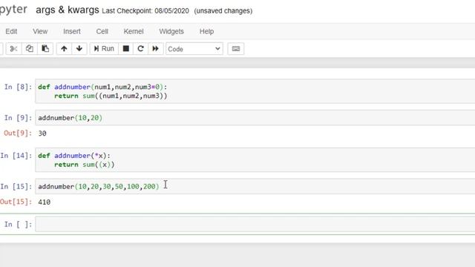Image resolution: width=475 pixels, height=267 pixels.
Task: Click into cell In [15] code
Action: 255,186
